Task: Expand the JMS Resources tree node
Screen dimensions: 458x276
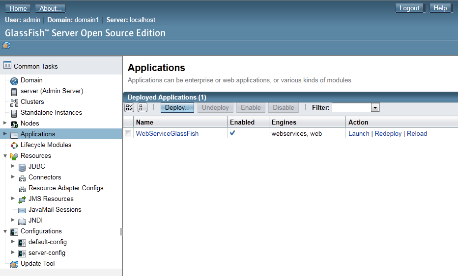Action: (13, 199)
